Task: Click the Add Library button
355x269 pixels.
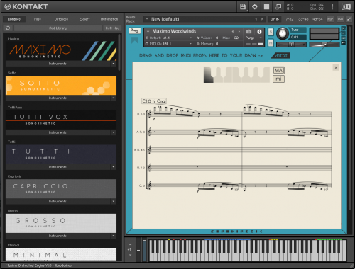Action: point(58,28)
